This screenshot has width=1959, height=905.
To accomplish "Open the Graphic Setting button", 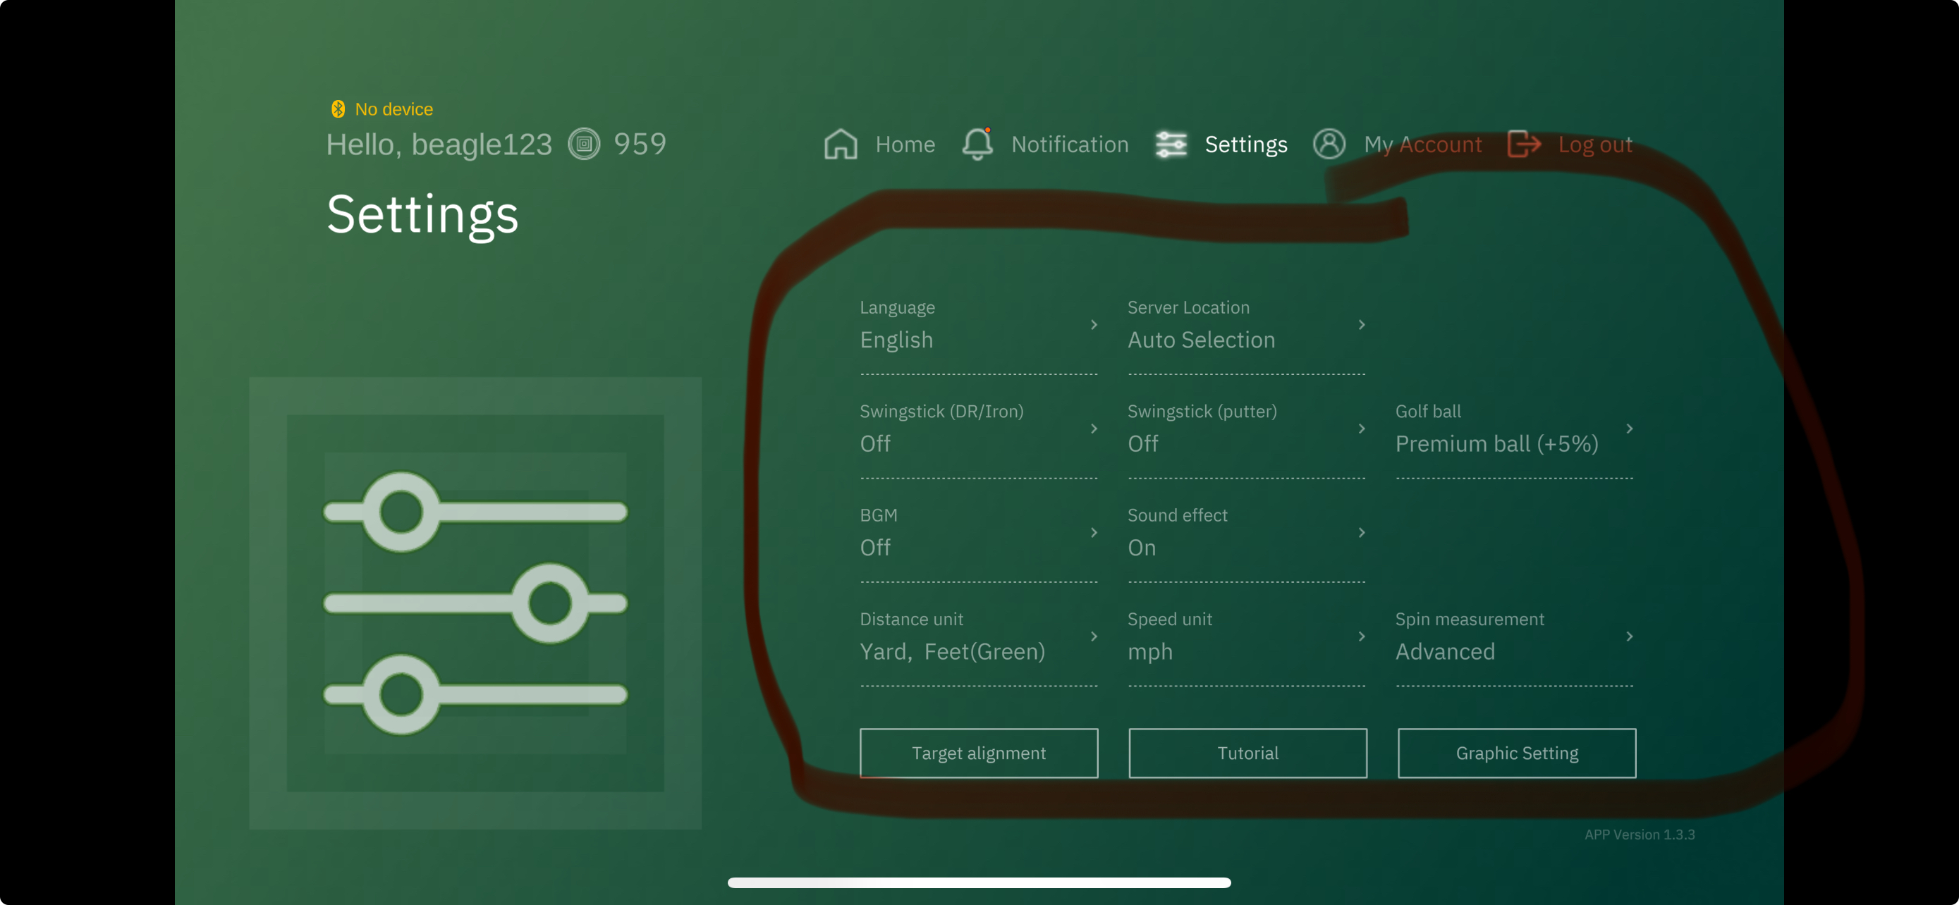I will pos(1516,753).
